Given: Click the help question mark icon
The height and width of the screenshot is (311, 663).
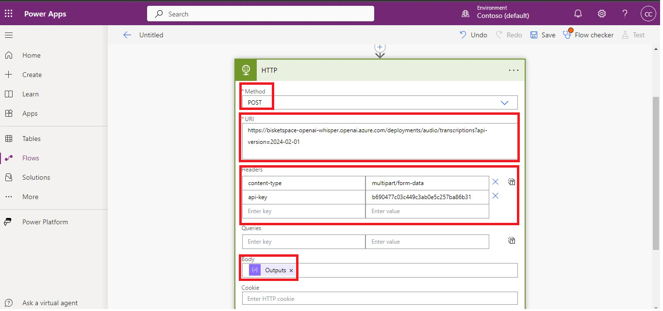Looking at the screenshot, I should click(625, 14).
